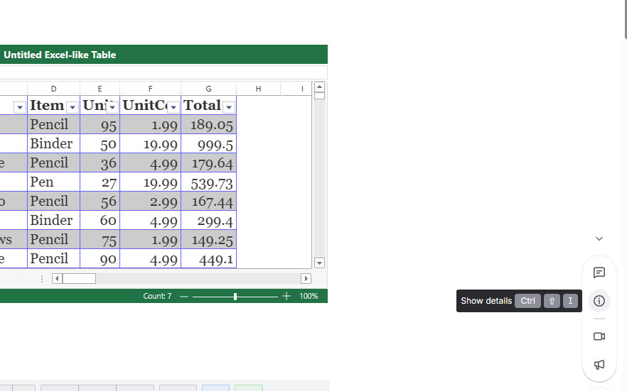Select column D header
Screen dimensions: 627x391
[x=53, y=89]
